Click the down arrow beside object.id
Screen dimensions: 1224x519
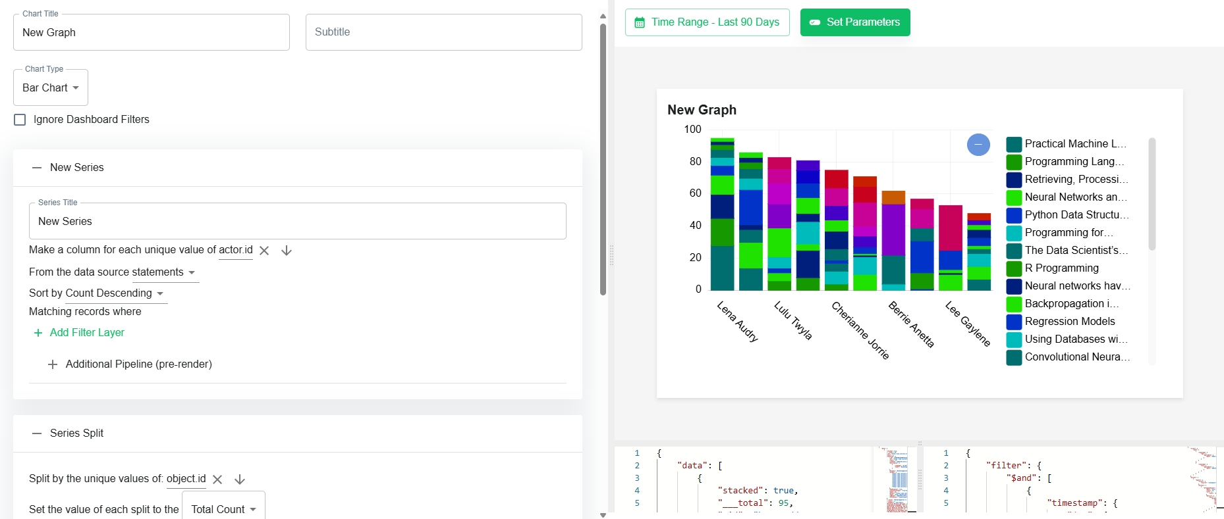click(x=240, y=480)
